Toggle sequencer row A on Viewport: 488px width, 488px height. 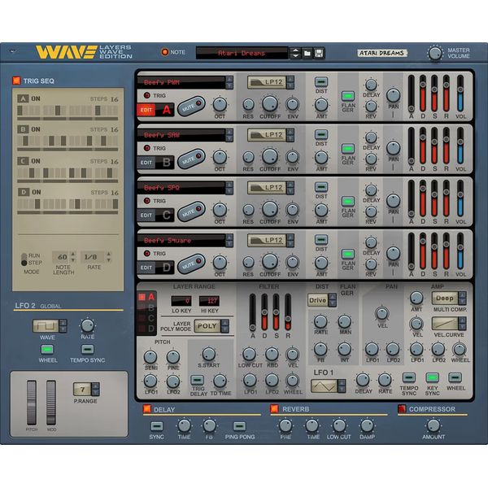coord(23,98)
